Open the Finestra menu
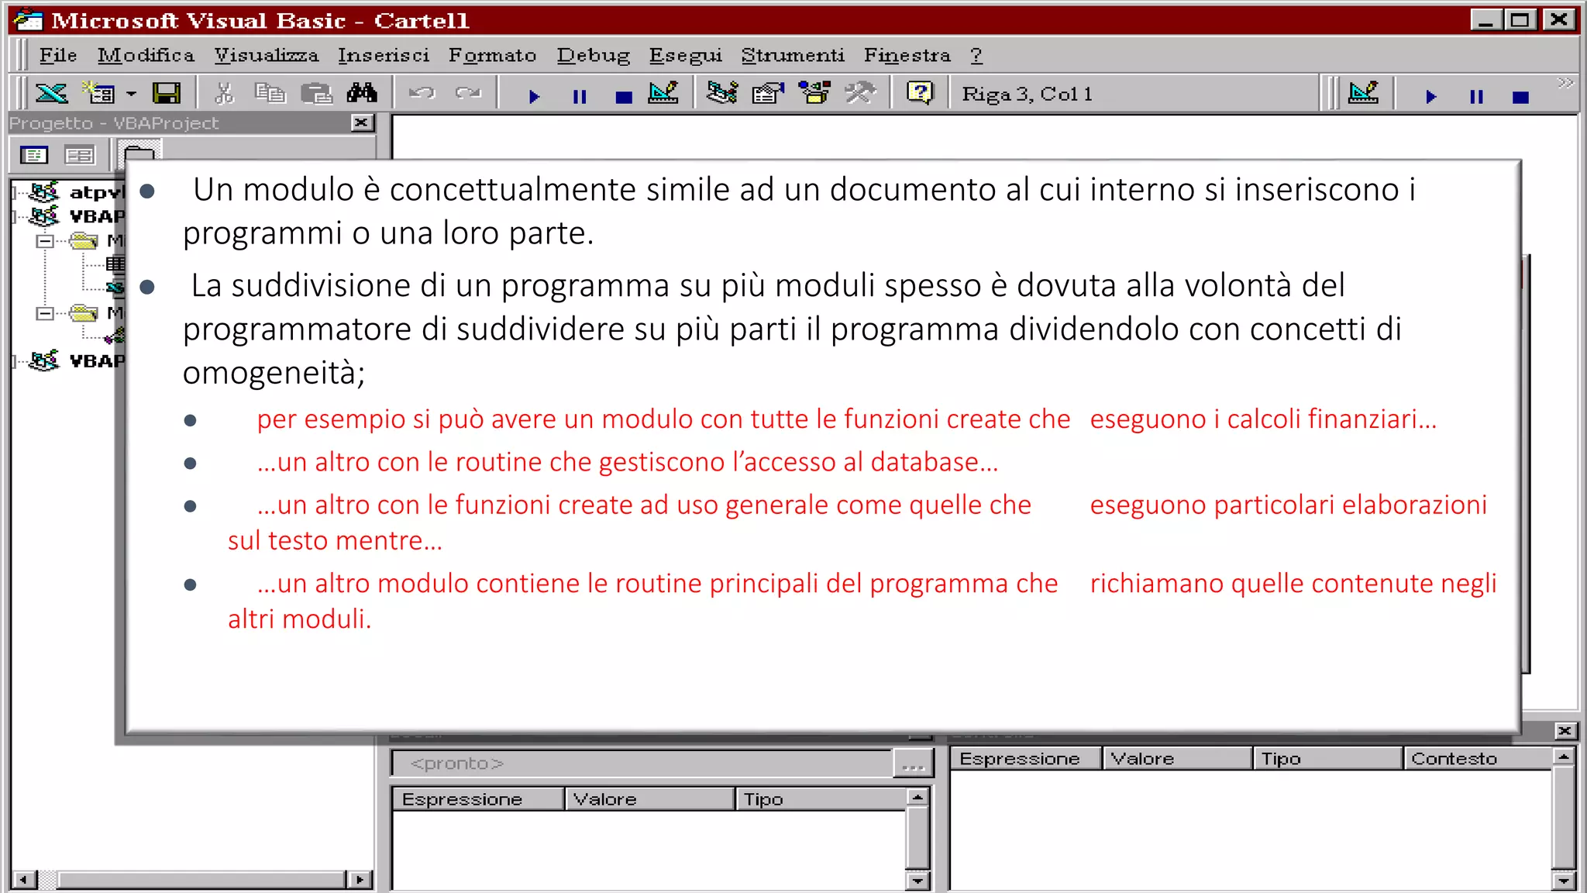This screenshot has width=1587, height=893. pos(907,55)
